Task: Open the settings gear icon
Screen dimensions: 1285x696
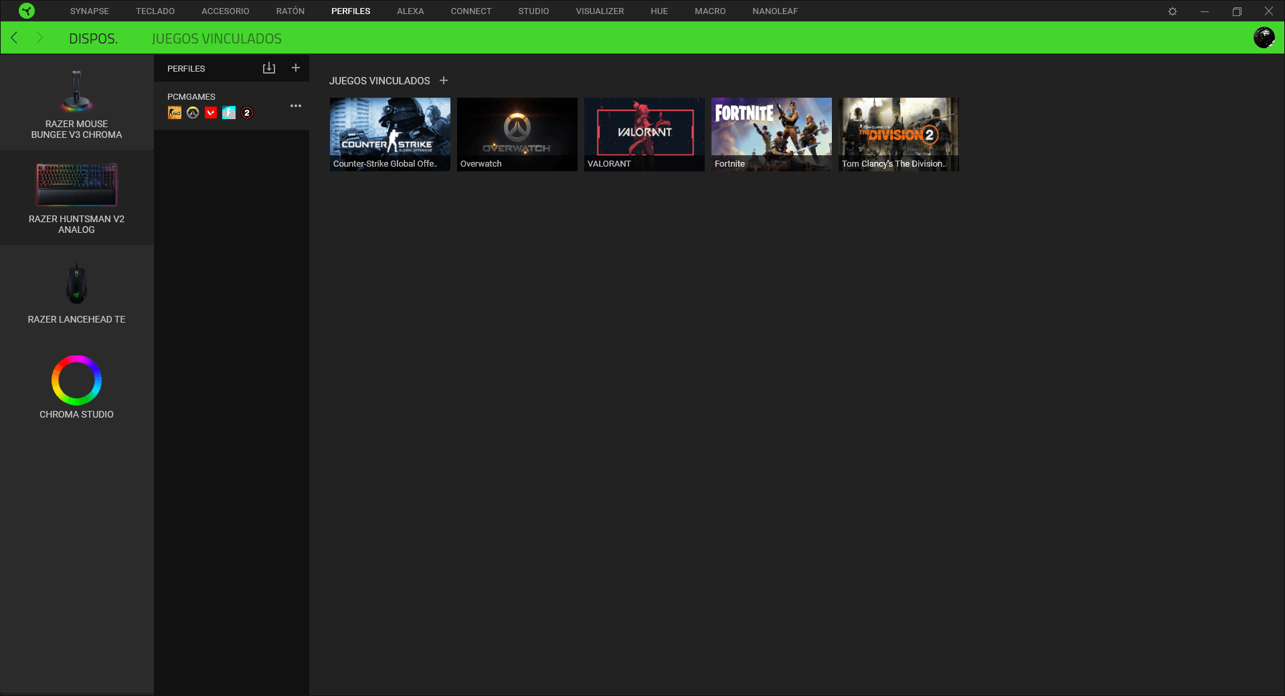Action: pos(1173,11)
